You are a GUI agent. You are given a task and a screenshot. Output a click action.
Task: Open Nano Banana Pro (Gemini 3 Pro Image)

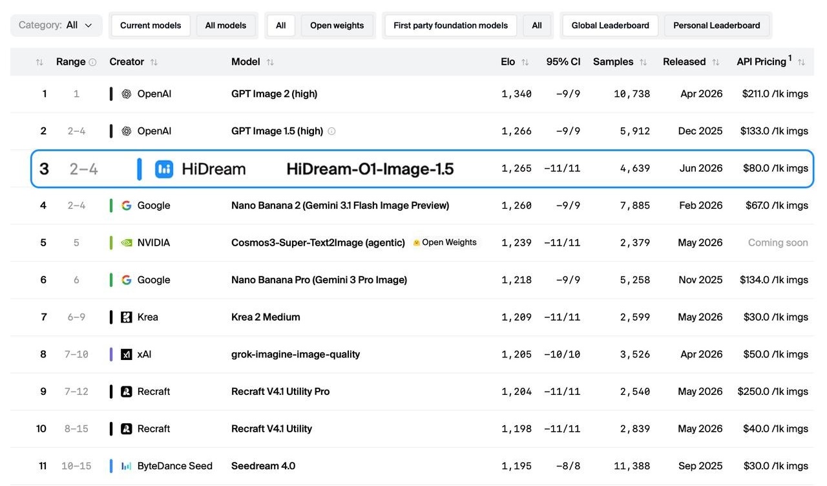click(319, 280)
